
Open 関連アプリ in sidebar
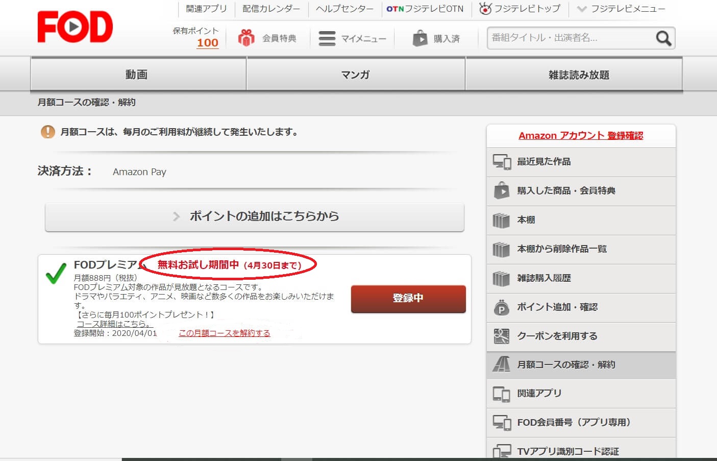(x=581, y=394)
